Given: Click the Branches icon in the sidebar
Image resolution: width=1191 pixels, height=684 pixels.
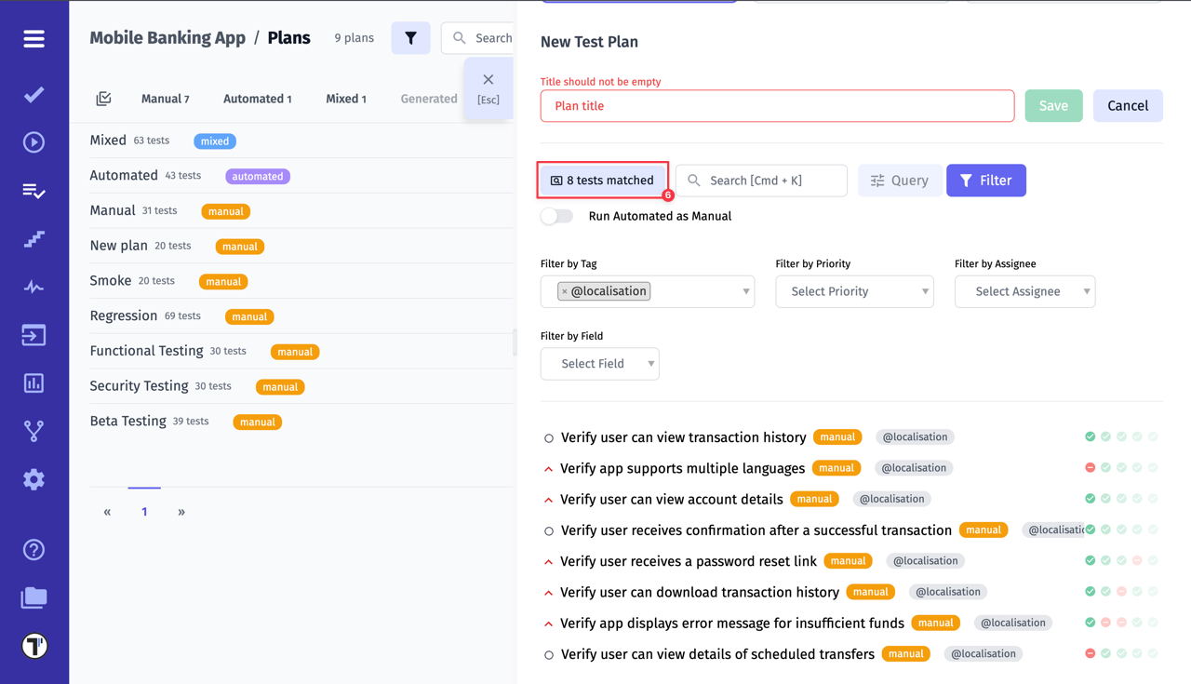Looking at the screenshot, I should pyautogui.click(x=33, y=431).
